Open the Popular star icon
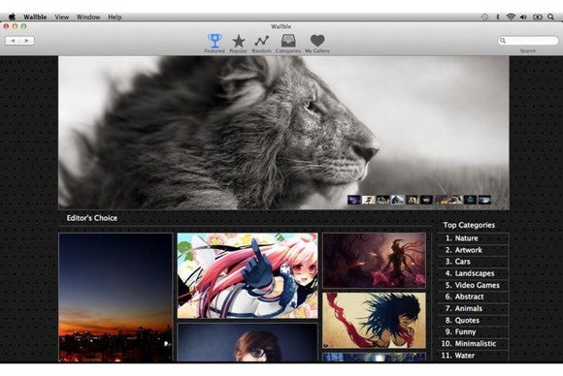This screenshot has width=563, height=376. [x=239, y=42]
